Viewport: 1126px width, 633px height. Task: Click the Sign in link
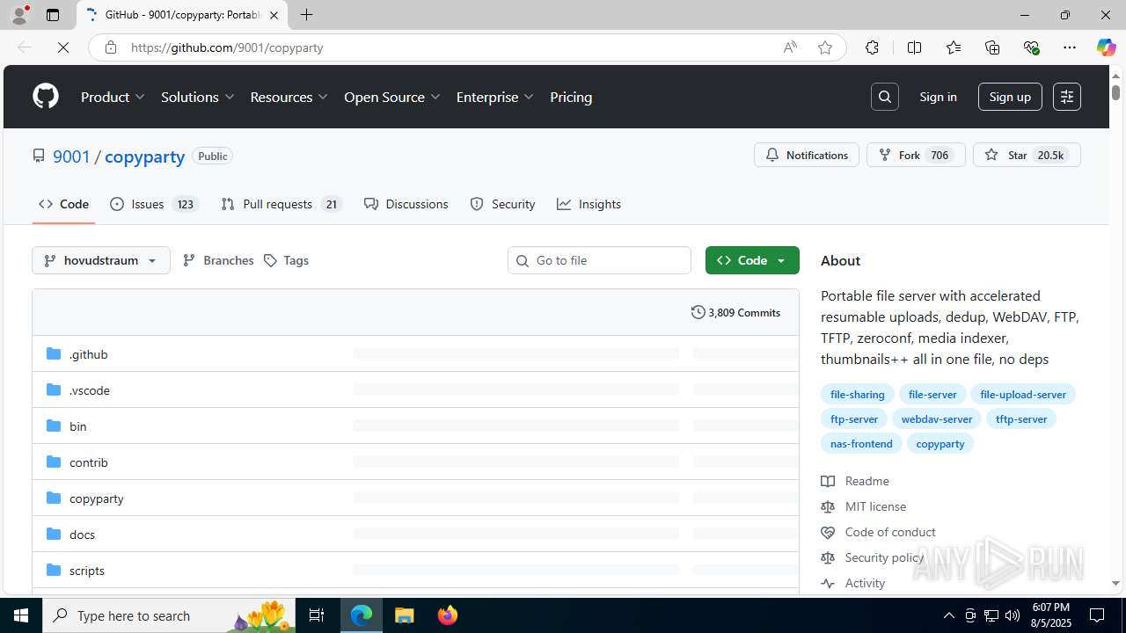(938, 97)
